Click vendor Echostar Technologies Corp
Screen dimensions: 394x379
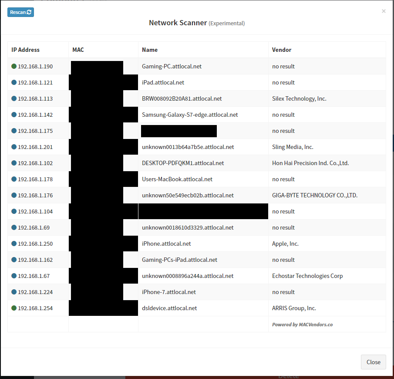click(x=307, y=276)
